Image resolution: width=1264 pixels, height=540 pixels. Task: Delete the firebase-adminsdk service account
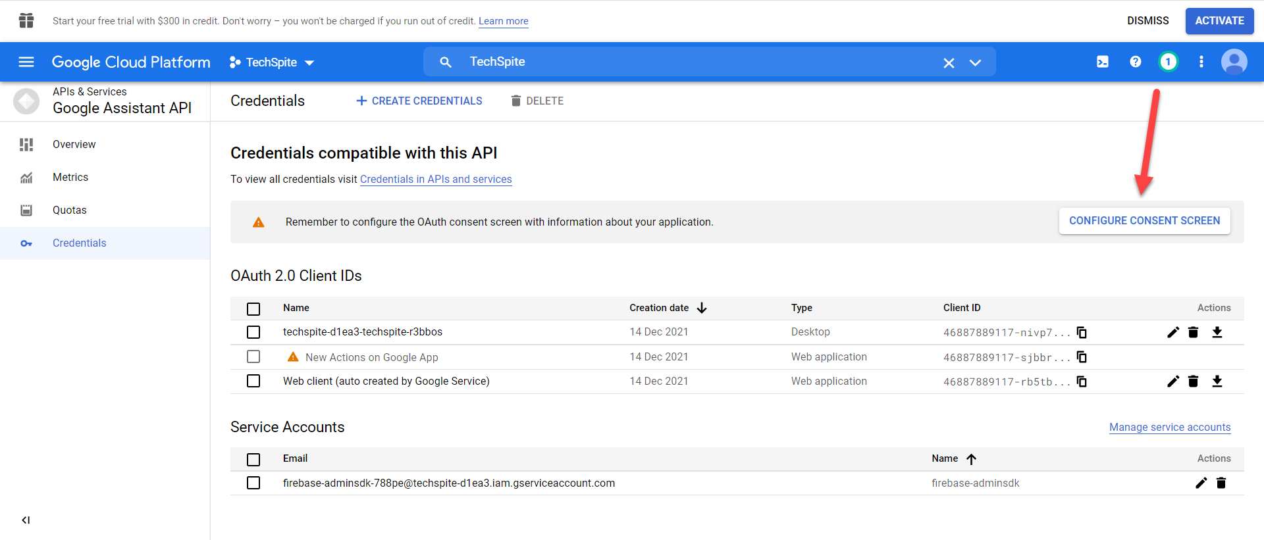(x=1221, y=483)
